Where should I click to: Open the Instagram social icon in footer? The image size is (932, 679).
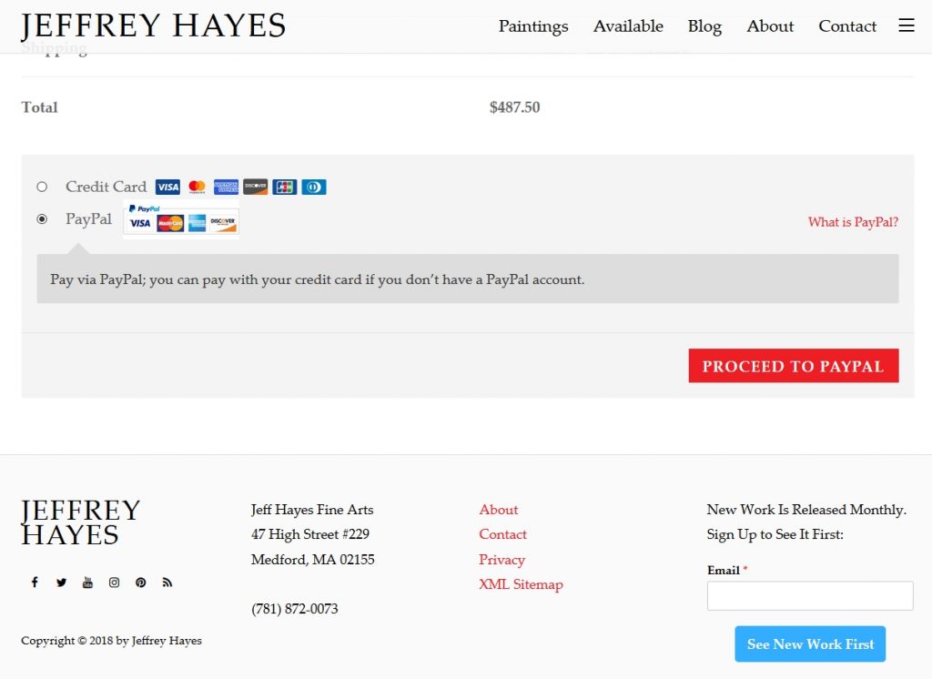pyautogui.click(x=114, y=583)
